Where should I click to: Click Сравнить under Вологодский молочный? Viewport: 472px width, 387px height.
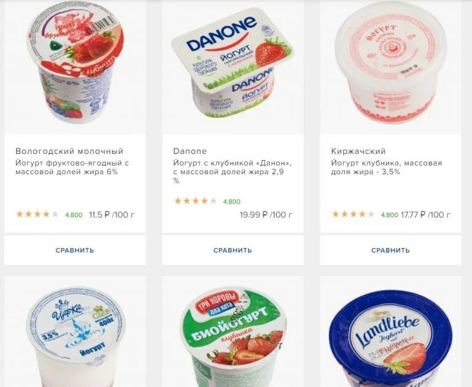point(75,250)
